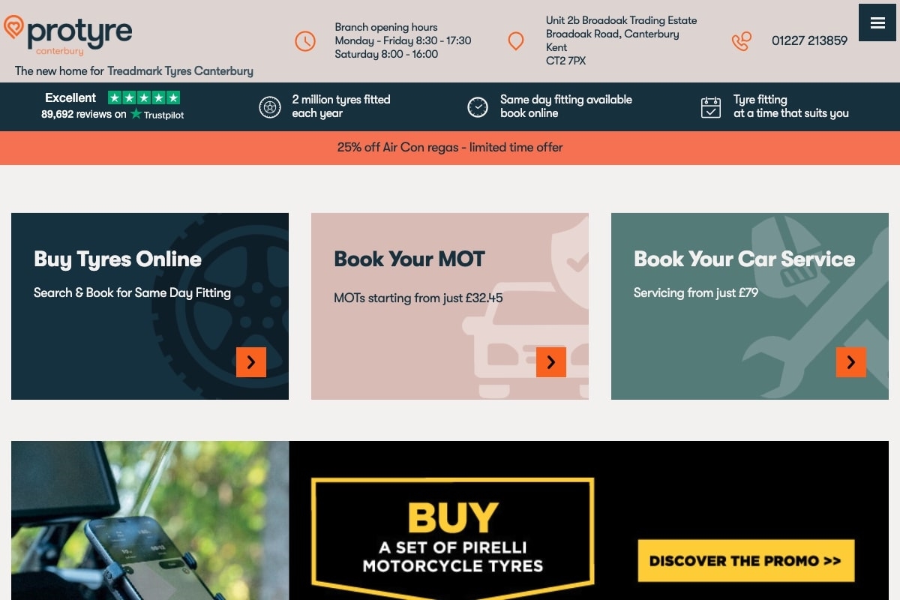Screen dimensions: 900x600
Task: Open the hamburger menu
Action: [x=877, y=22]
